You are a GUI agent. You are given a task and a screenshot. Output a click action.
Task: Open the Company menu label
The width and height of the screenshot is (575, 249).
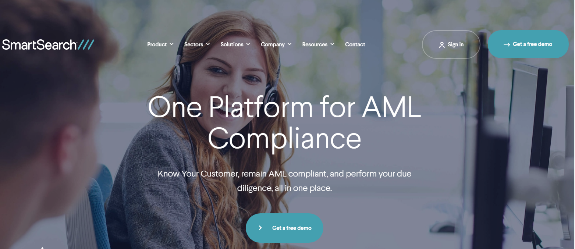pos(273,44)
